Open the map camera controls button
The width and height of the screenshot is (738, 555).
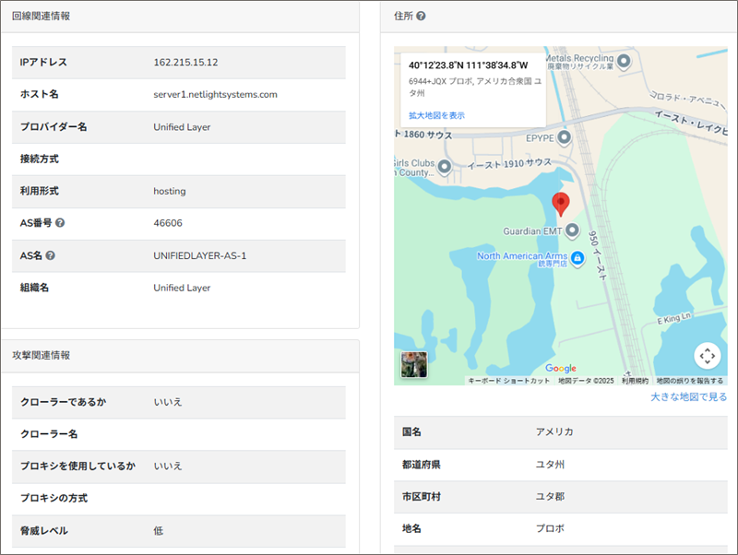pyautogui.click(x=707, y=356)
